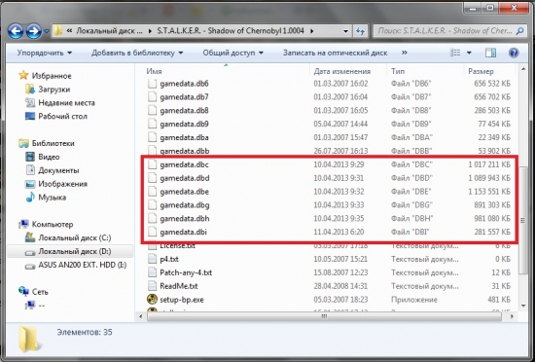Click the search field
This screenshot has height=362, width=535.
449,31
